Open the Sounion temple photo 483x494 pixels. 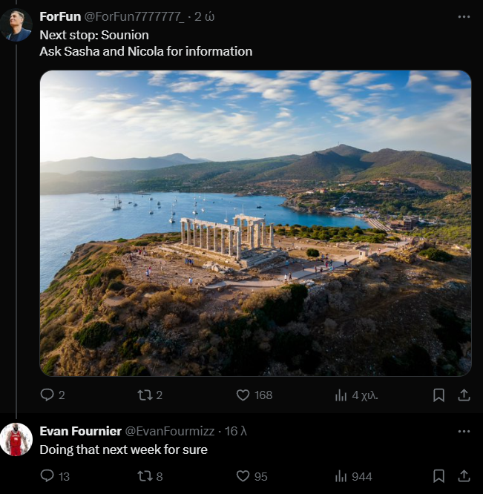point(255,223)
